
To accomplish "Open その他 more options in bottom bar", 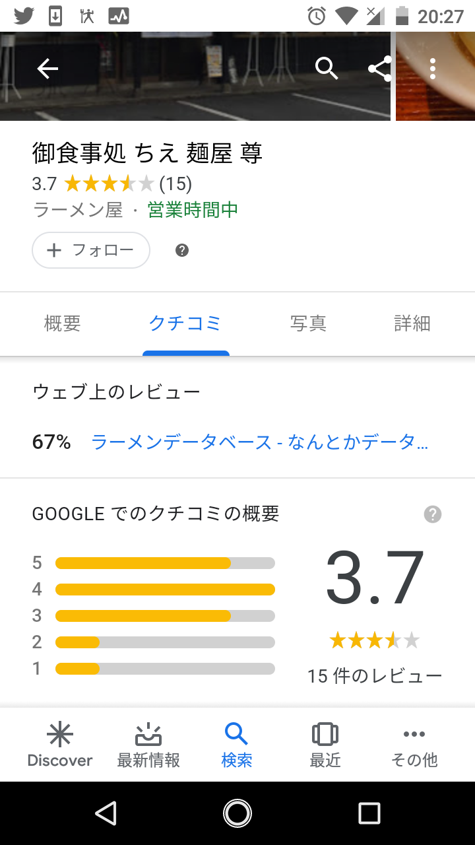I will tap(414, 745).
